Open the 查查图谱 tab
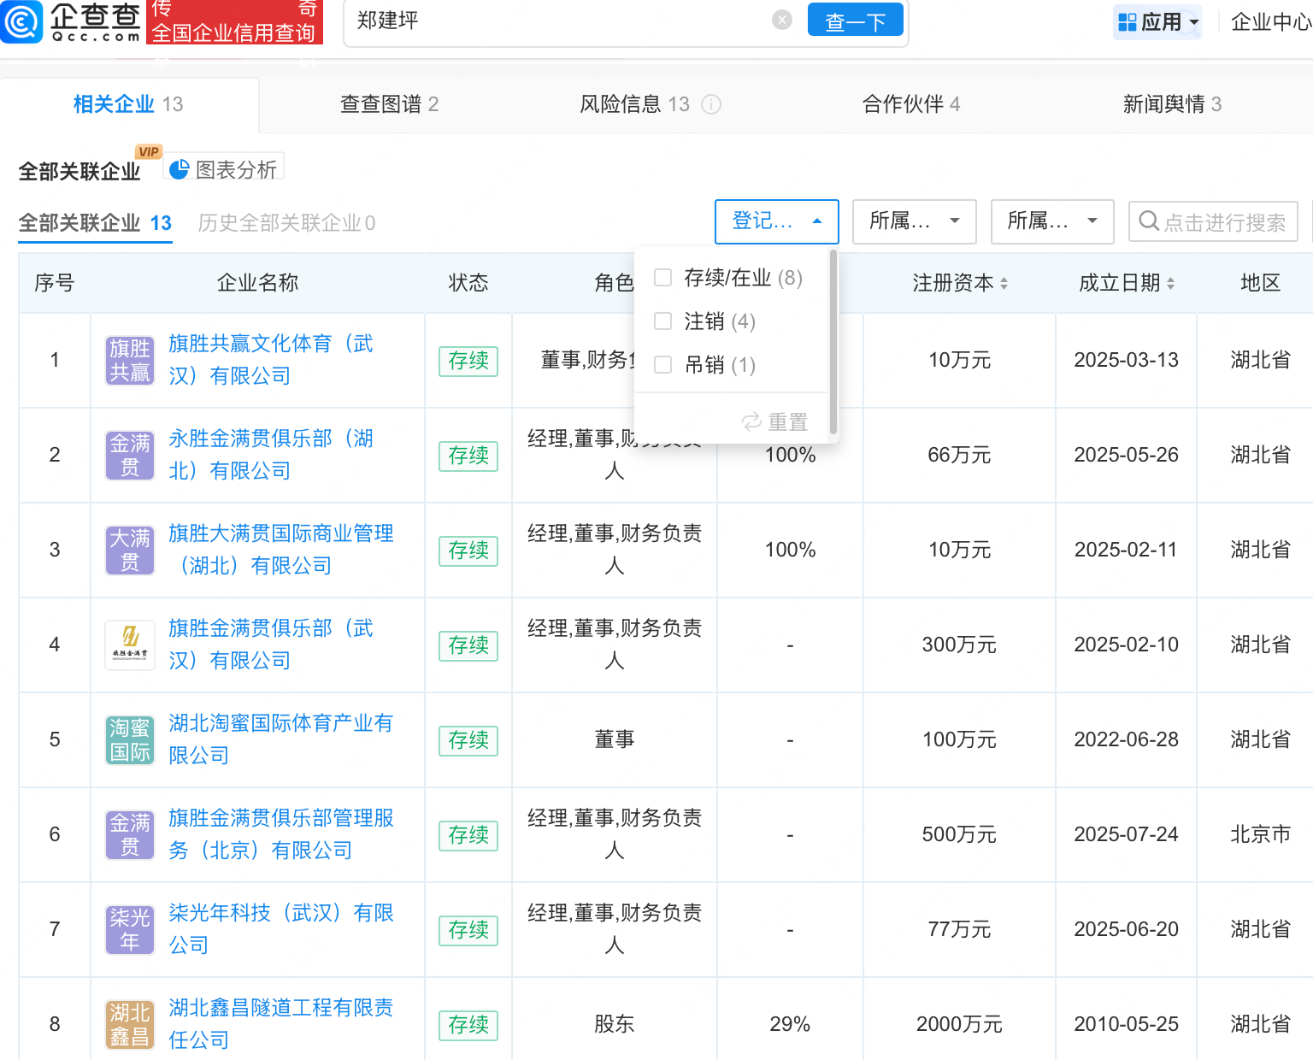Viewport: 1313px width, 1060px height. click(389, 104)
